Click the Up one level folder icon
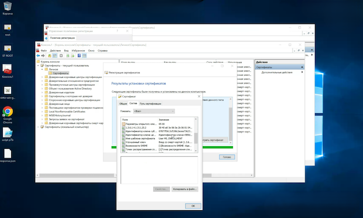Viewport: 363px width, 218px height. 50,56
